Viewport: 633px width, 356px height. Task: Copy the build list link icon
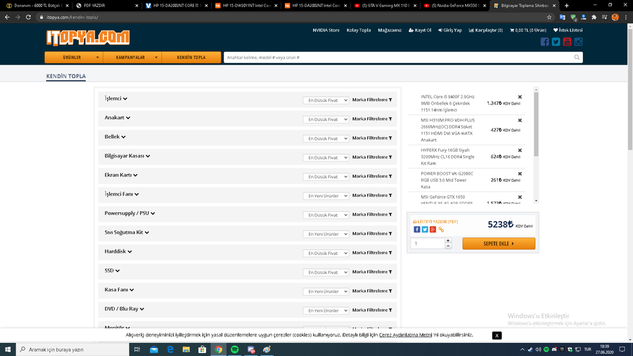click(x=441, y=230)
